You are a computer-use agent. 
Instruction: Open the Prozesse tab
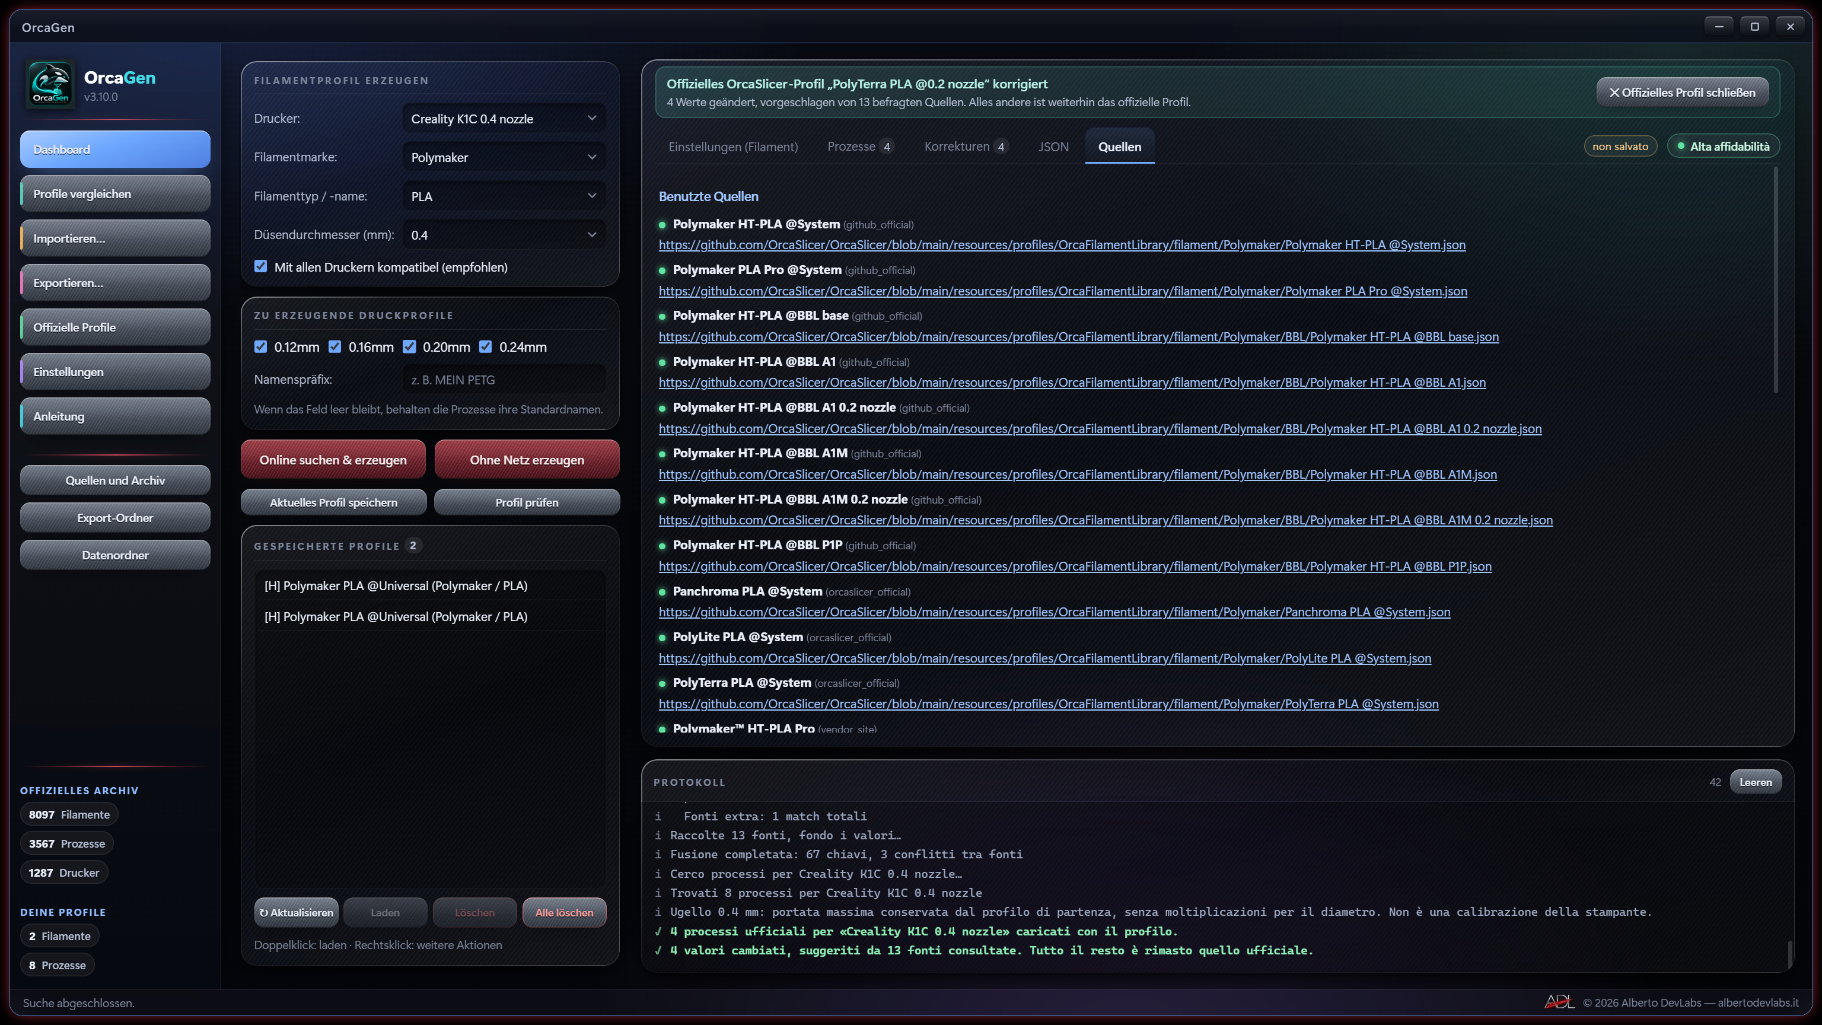tap(860, 147)
